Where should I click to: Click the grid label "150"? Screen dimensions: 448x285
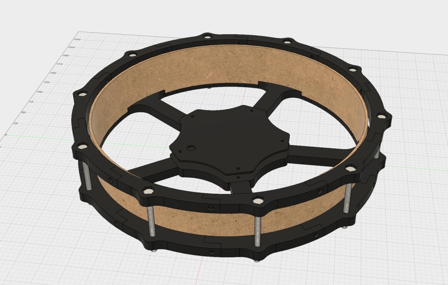53,73
